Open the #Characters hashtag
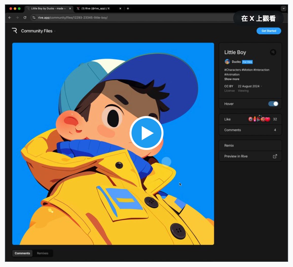 click(232, 70)
